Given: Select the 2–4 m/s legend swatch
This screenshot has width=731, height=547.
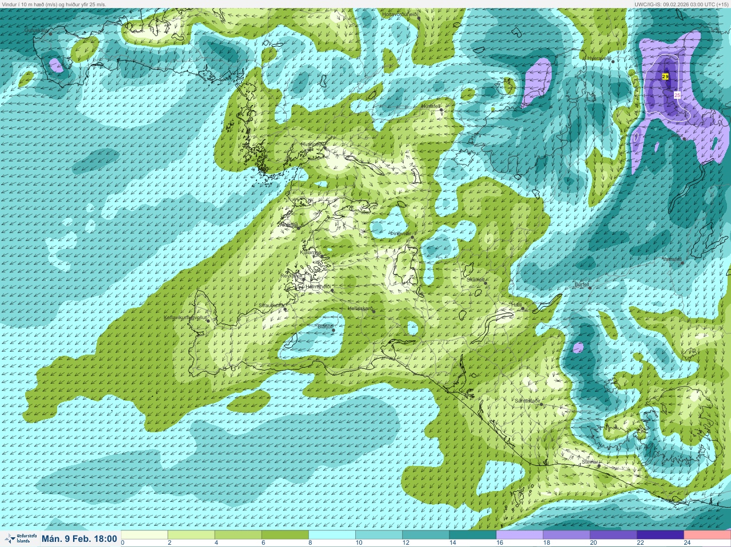Looking at the screenshot, I should (191, 535).
